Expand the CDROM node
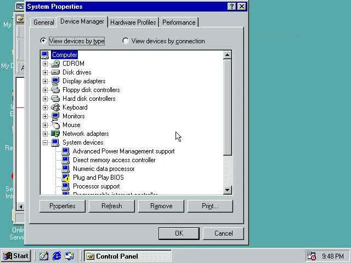The width and height of the screenshot is (351, 263). point(45,64)
